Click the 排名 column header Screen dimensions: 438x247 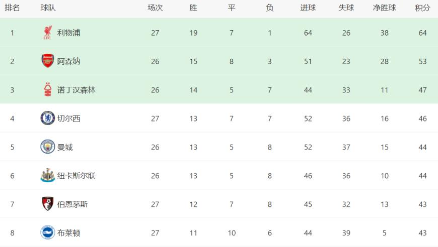[12, 8]
